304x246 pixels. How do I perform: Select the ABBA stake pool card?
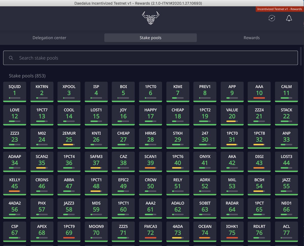(x=69, y=185)
